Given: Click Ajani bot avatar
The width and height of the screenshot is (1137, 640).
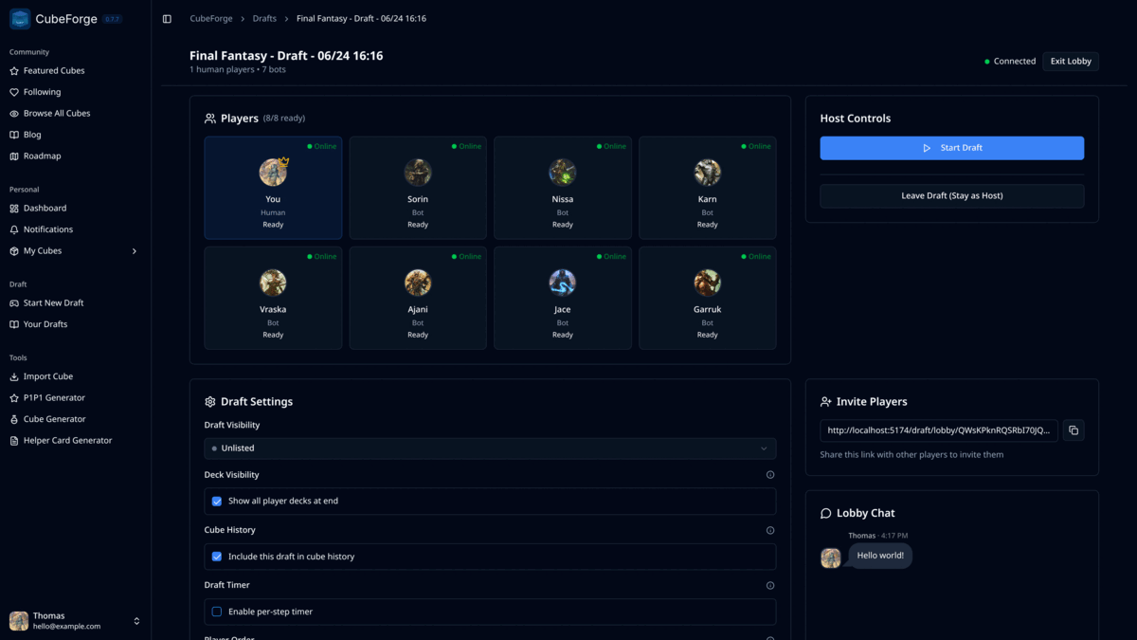Looking at the screenshot, I should pos(418,283).
